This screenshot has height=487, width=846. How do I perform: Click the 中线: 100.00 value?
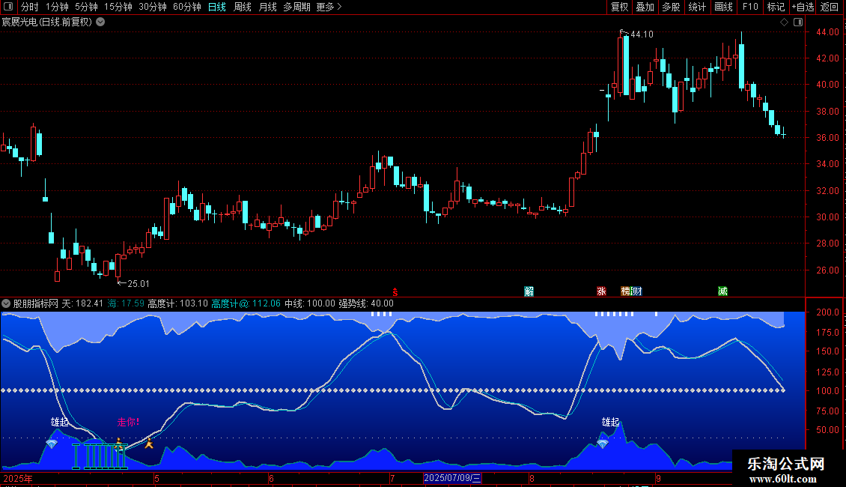[x=310, y=303]
